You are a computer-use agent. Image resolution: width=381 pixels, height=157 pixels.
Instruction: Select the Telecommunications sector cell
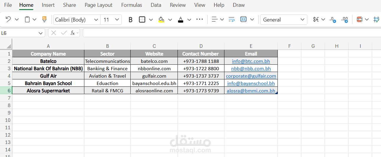tap(107, 61)
